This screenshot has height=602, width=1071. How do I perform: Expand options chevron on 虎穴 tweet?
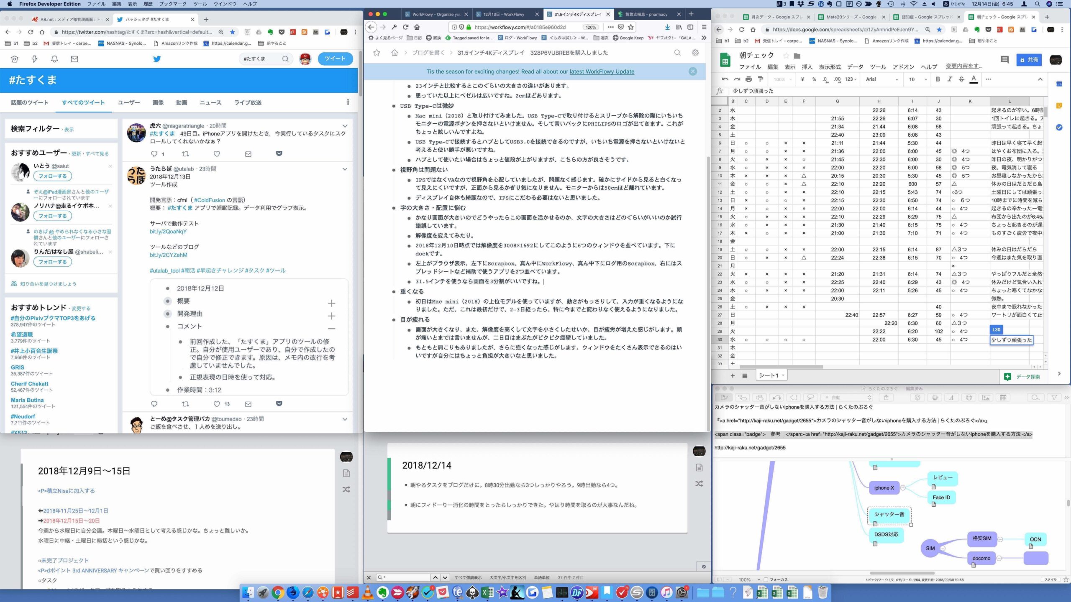[x=345, y=126]
